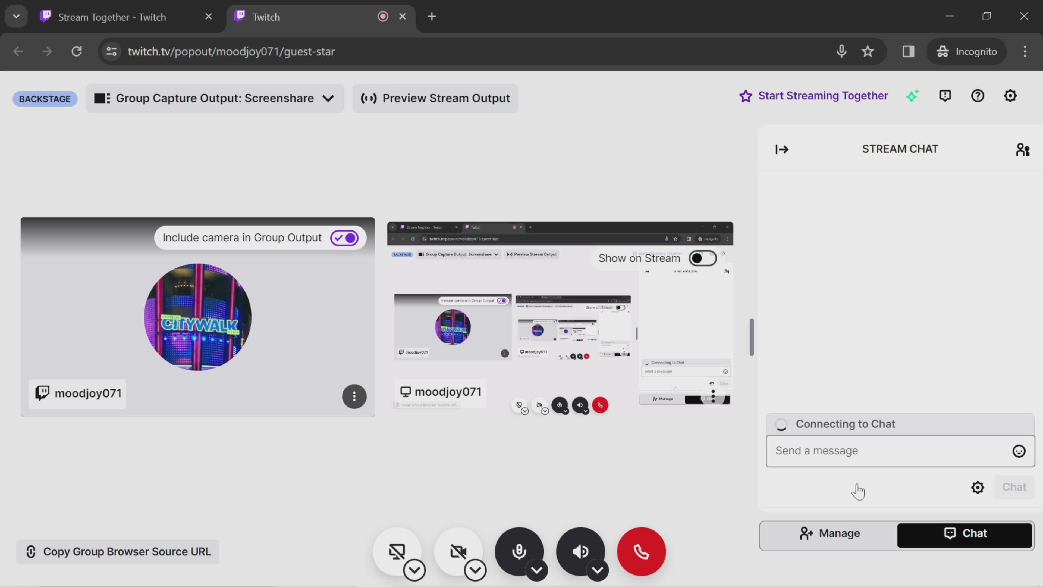1043x587 pixels.
Task: Click the microphone icon in address bar
Action: pos(841,51)
